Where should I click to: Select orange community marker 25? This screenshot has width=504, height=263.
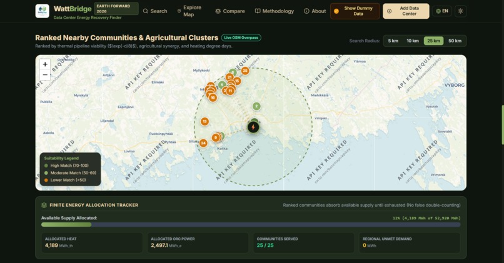[x=245, y=71]
